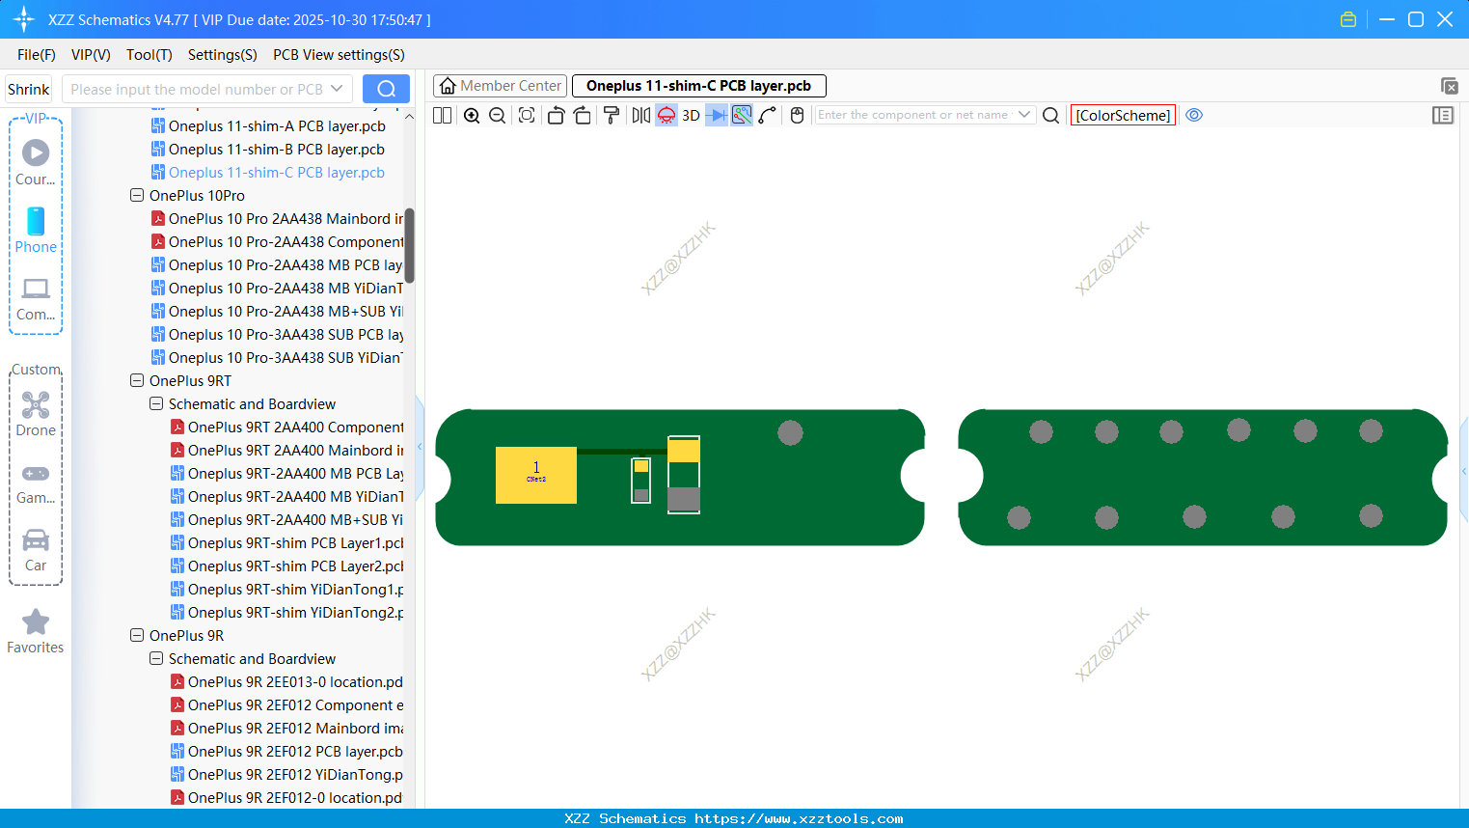The image size is (1469, 828).
Task: Select the measure curve tool
Action: [767, 115]
